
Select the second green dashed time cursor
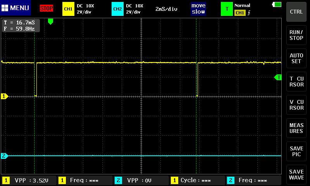[196, 96]
